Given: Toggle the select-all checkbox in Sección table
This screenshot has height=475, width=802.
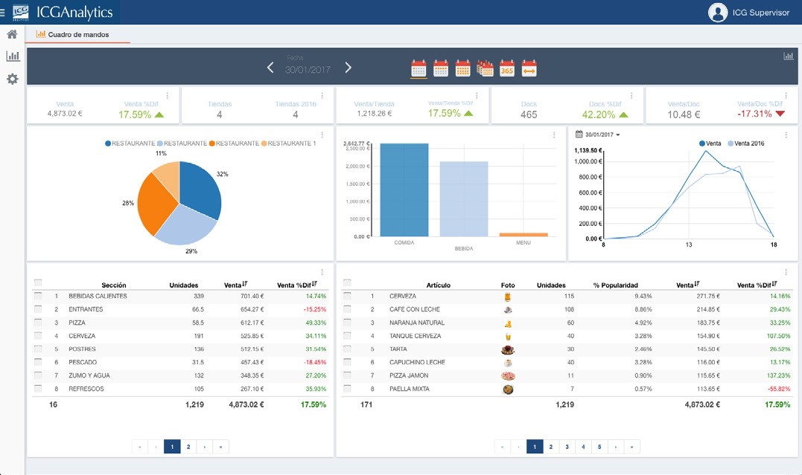Looking at the screenshot, I should click(38, 283).
